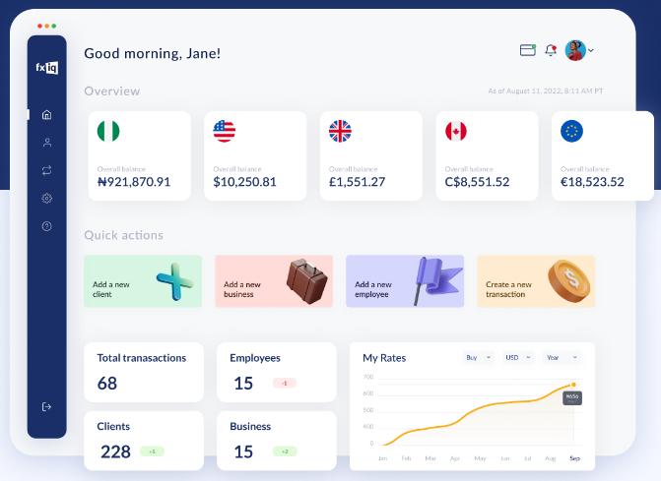Select the C$8,551.52 balance value
The height and width of the screenshot is (481, 661).
click(x=477, y=182)
